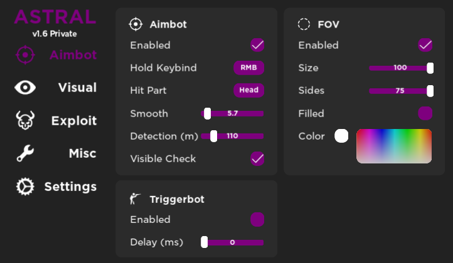Click the Settings gear icon

click(x=25, y=187)
